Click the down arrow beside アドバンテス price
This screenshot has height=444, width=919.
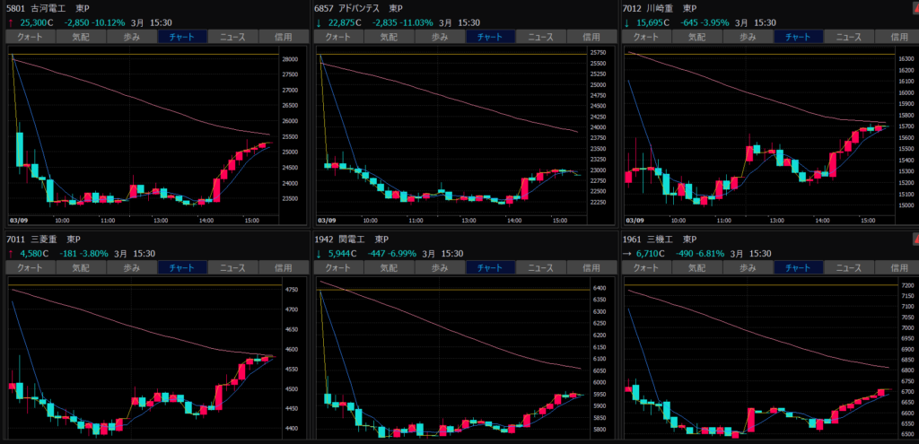(x=319, y=22)
